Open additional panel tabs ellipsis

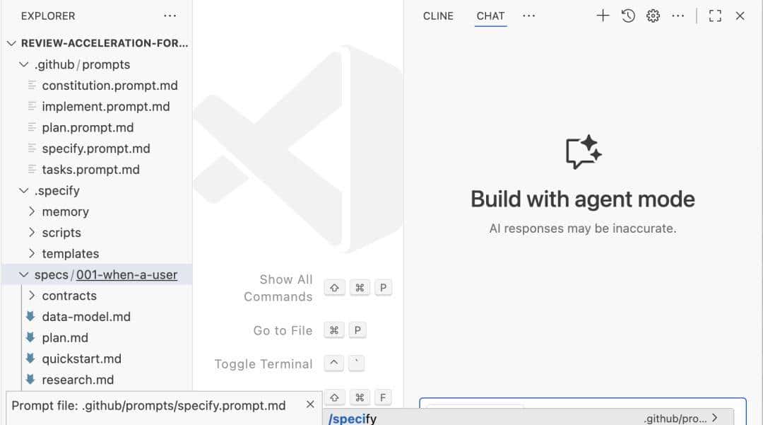pyautogui.click(x=528, y=16)
